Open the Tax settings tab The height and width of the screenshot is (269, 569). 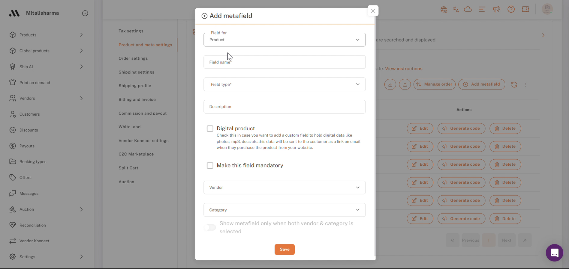(131, 31)
